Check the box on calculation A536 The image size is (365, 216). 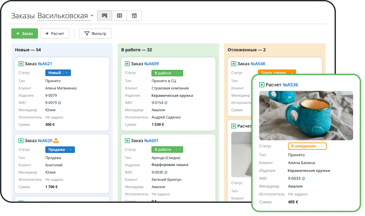click(x=262, y=85)
